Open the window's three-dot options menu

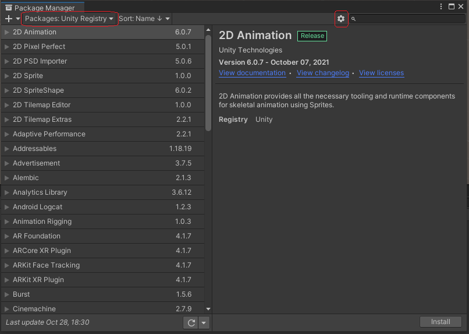coord(441,6)
